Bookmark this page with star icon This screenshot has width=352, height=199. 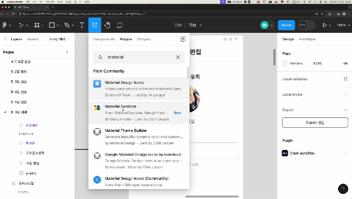tap(322, 14)
